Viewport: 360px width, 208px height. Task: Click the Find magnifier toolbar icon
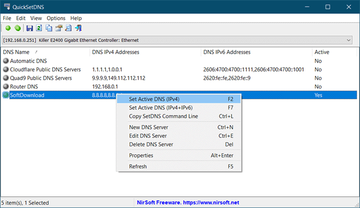pos(69,28)
